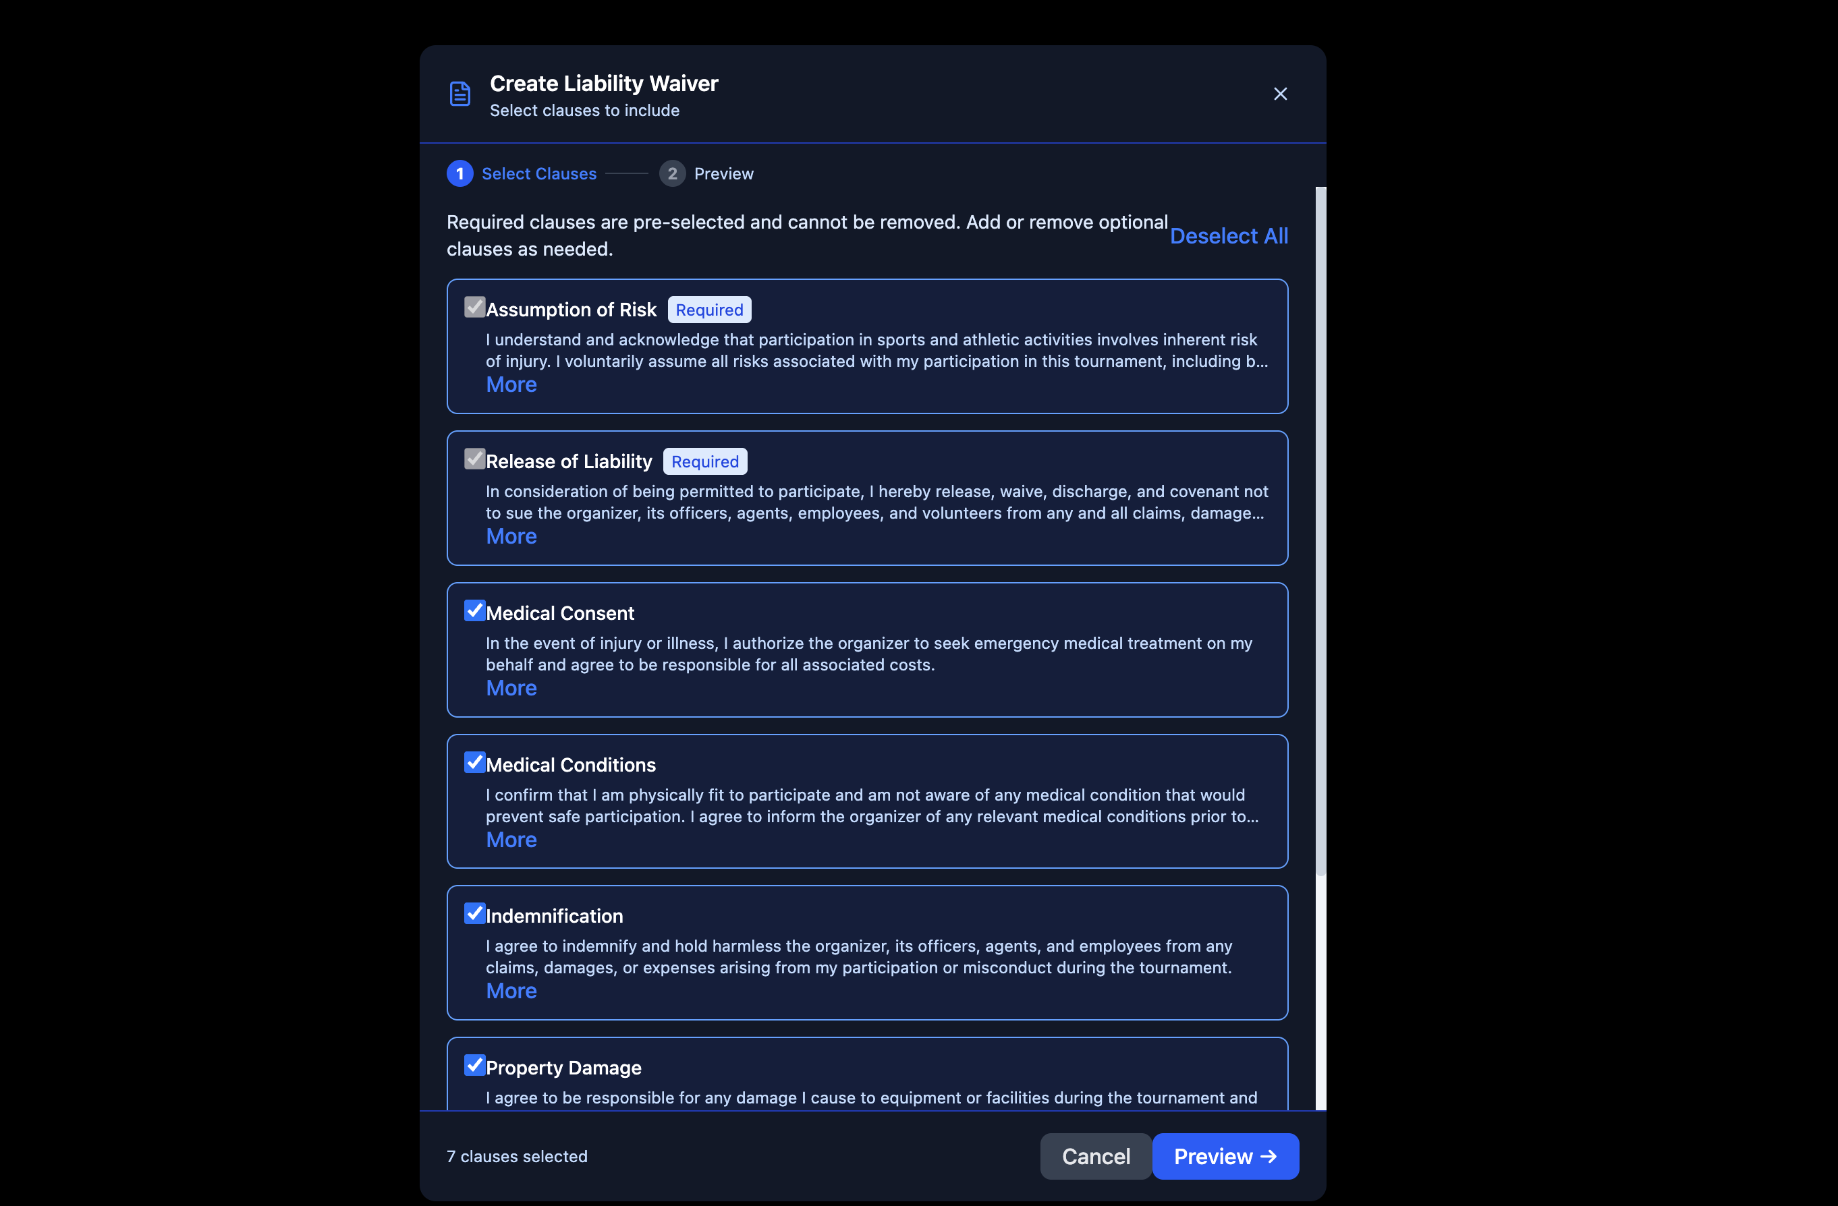Image resolution: width=1838 pixels, height=1206 pixels.
Task: Go to step 2 Preview
Action: (706, 174)
